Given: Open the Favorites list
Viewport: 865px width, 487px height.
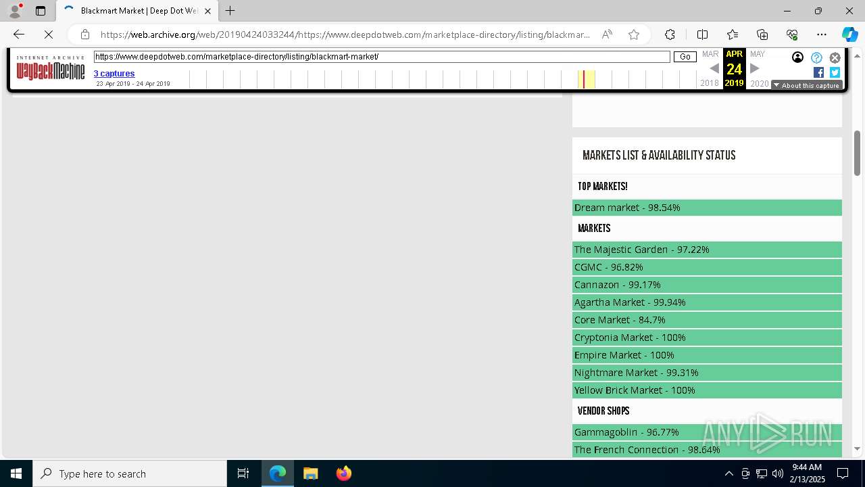Looking at the screenshot, I should 733,34.
